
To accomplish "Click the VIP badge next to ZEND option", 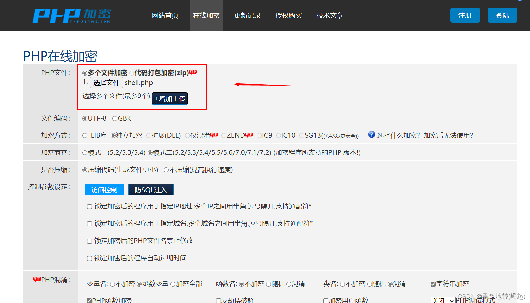I will pyautogui.click(x=249, y=134).
